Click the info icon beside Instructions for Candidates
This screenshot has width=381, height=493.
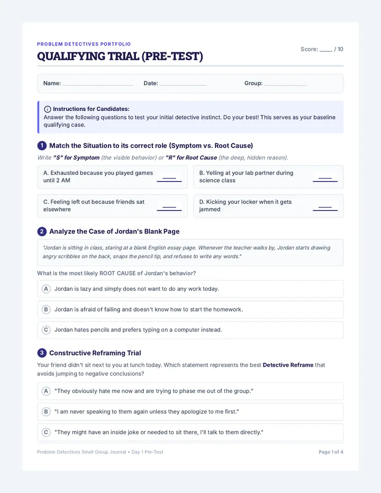point(47,109)
